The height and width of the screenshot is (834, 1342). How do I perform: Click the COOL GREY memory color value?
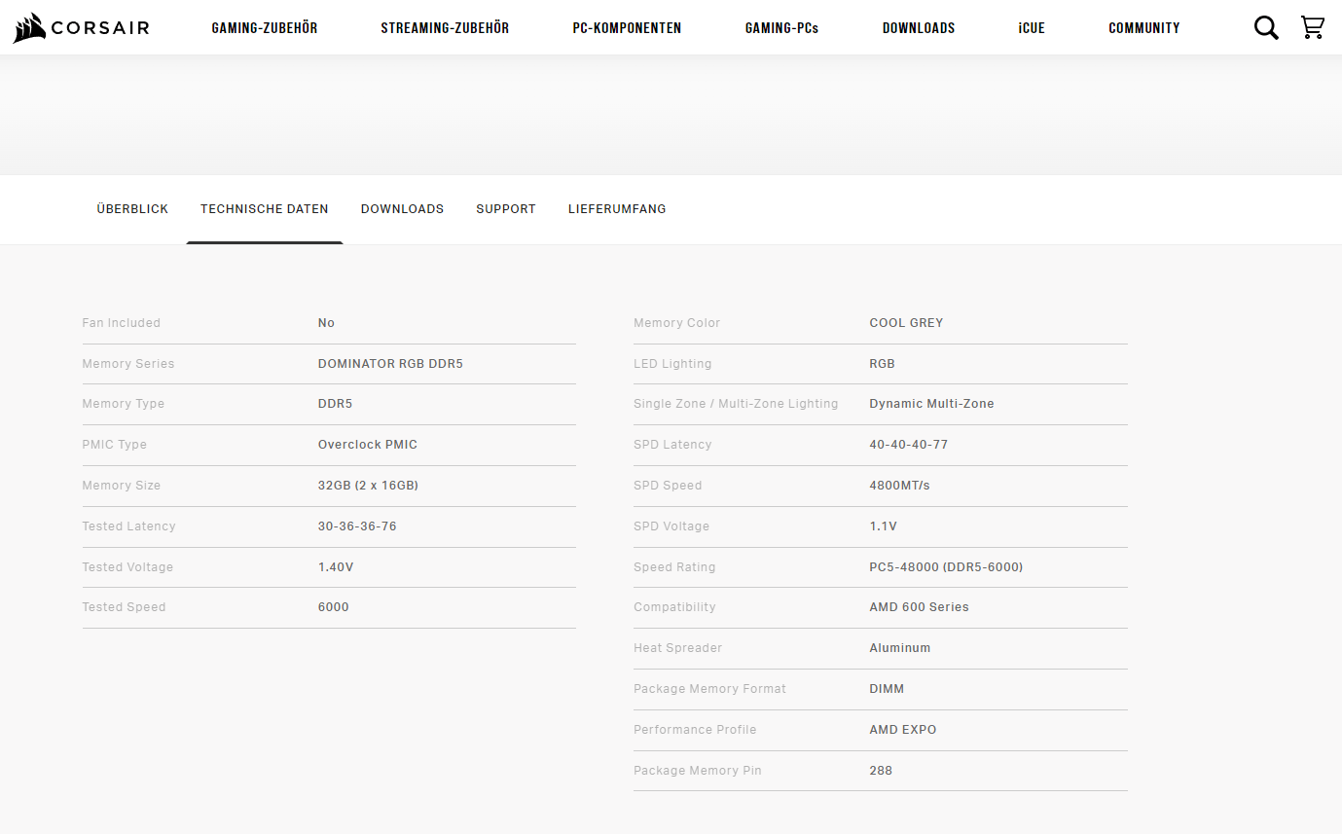(x=906, y=323)
